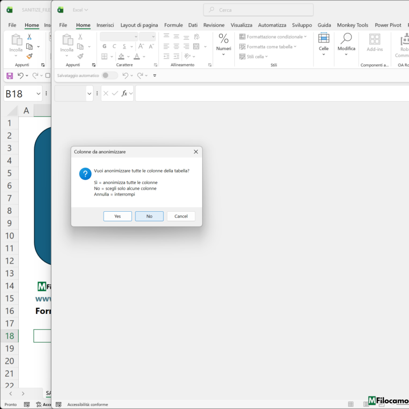Open customize quick access toolbar arrow

[x=155, y=75]
